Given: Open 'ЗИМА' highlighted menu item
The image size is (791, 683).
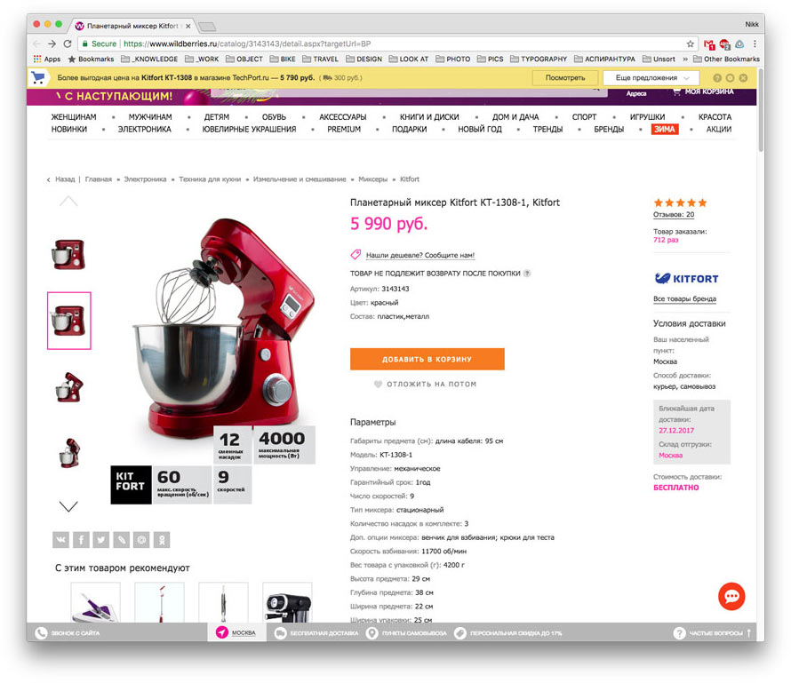Looking at the screenshot, I should (665, 129).
